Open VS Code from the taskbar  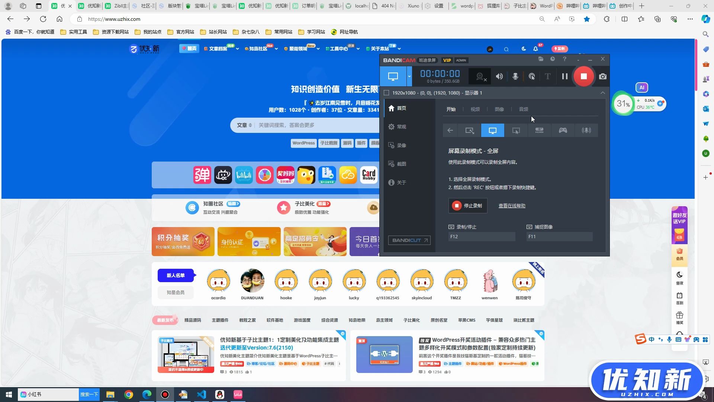(x=202, y=395)
